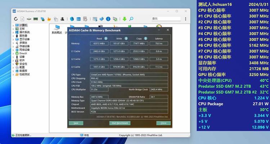Expand the 显示设备 tree node
Screen dimensions: 270x144
point(13,39)
